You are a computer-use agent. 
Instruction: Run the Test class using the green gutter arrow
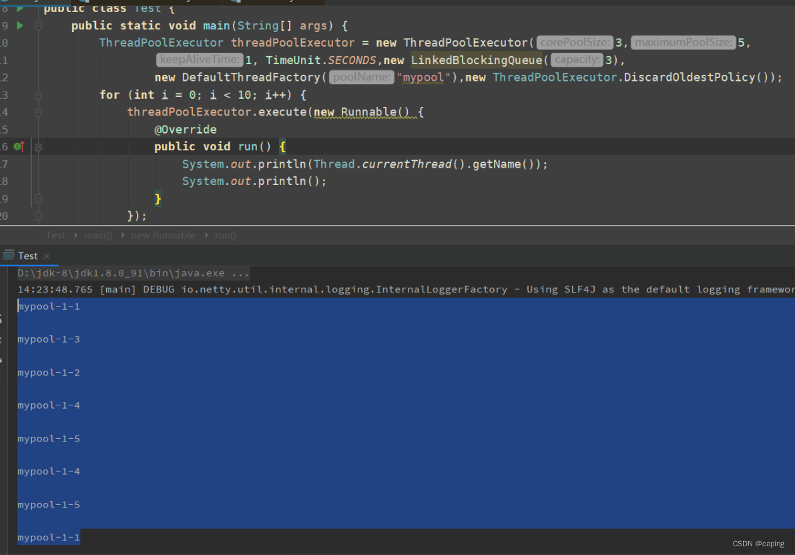19,8
